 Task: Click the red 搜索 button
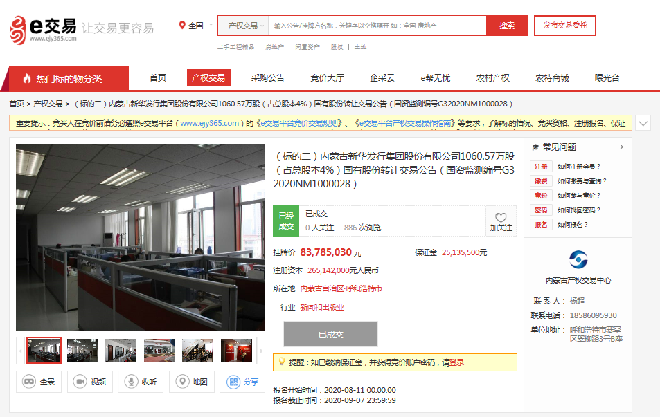tap(507, 26)
